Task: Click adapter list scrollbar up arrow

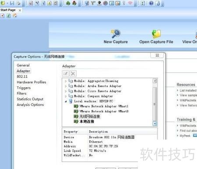Action: [x=155, y=81]
